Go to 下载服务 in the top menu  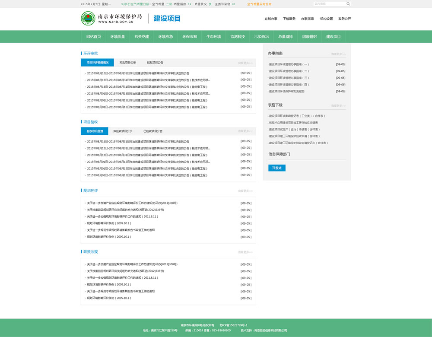tap(289, 19)
